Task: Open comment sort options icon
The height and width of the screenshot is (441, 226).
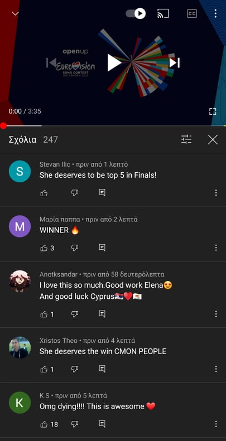Action: click(186, 139)
